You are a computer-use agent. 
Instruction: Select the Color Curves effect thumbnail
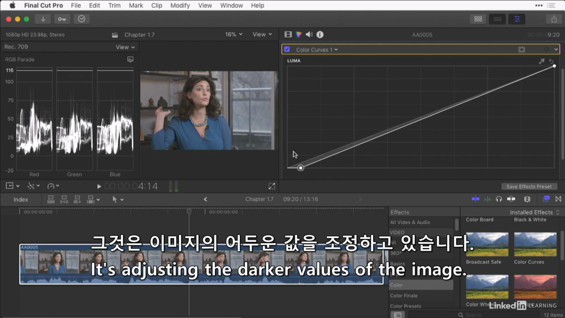(x=535, y=244)
